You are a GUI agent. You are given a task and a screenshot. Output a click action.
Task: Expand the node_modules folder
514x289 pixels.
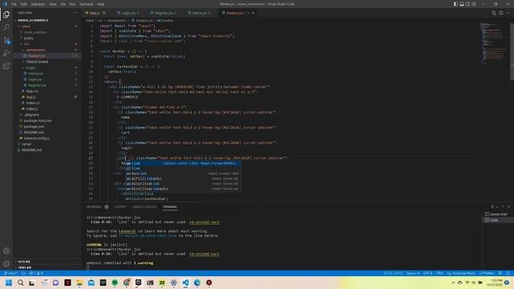[35, 32]
